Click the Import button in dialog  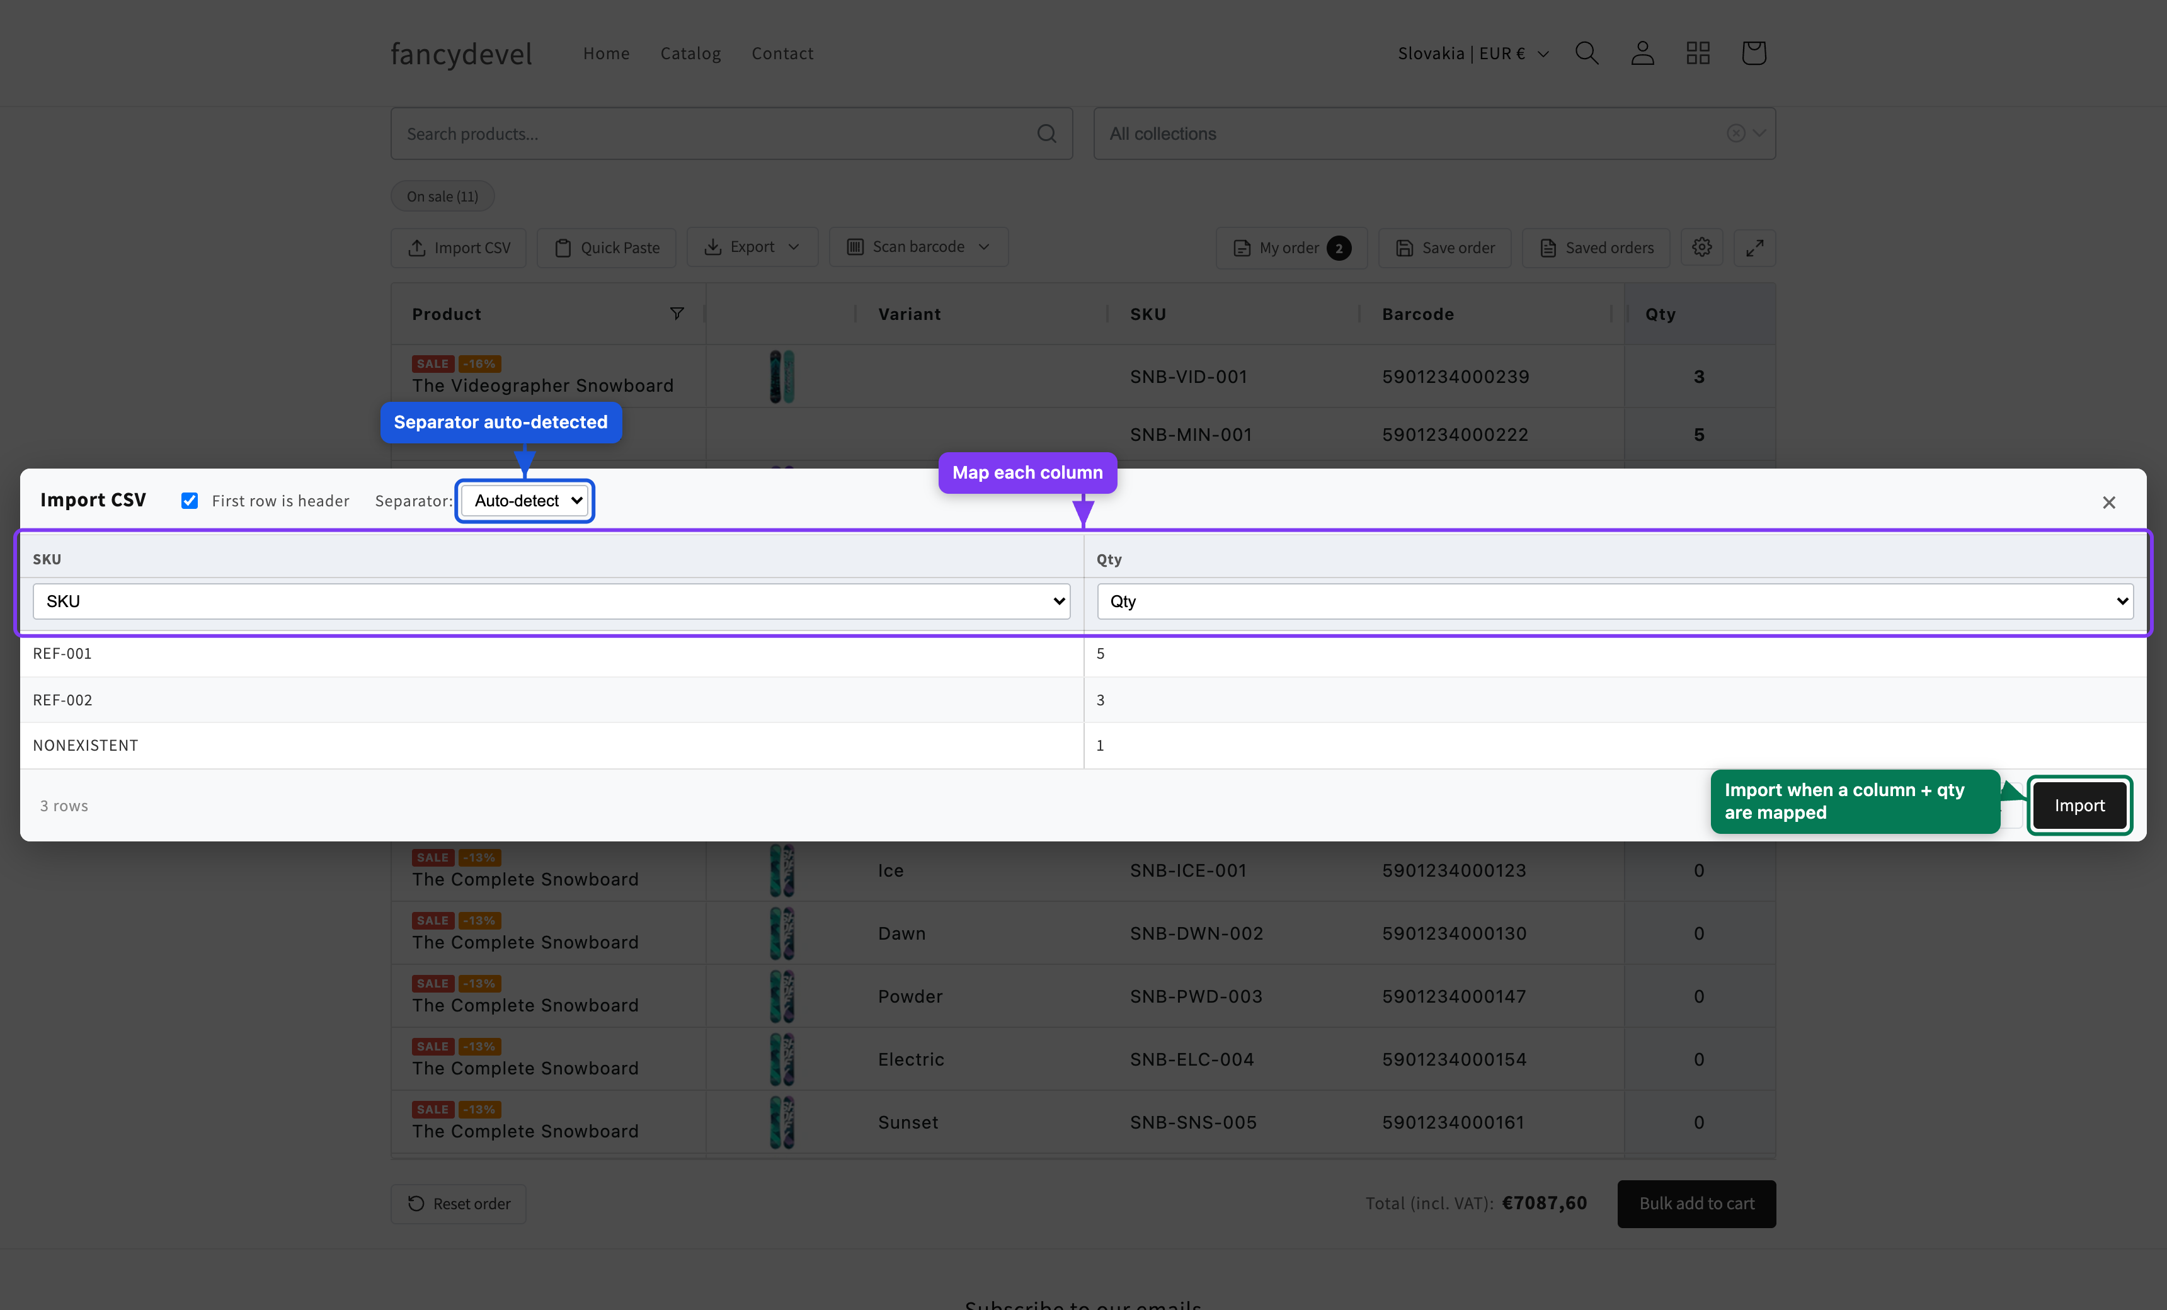pyautogui.click(x=2079, y=806)
